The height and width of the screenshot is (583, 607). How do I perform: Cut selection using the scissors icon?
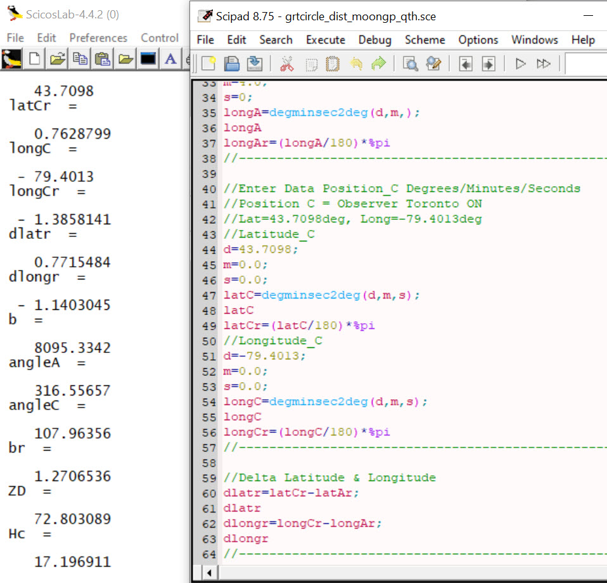click(x=287, y=64)
